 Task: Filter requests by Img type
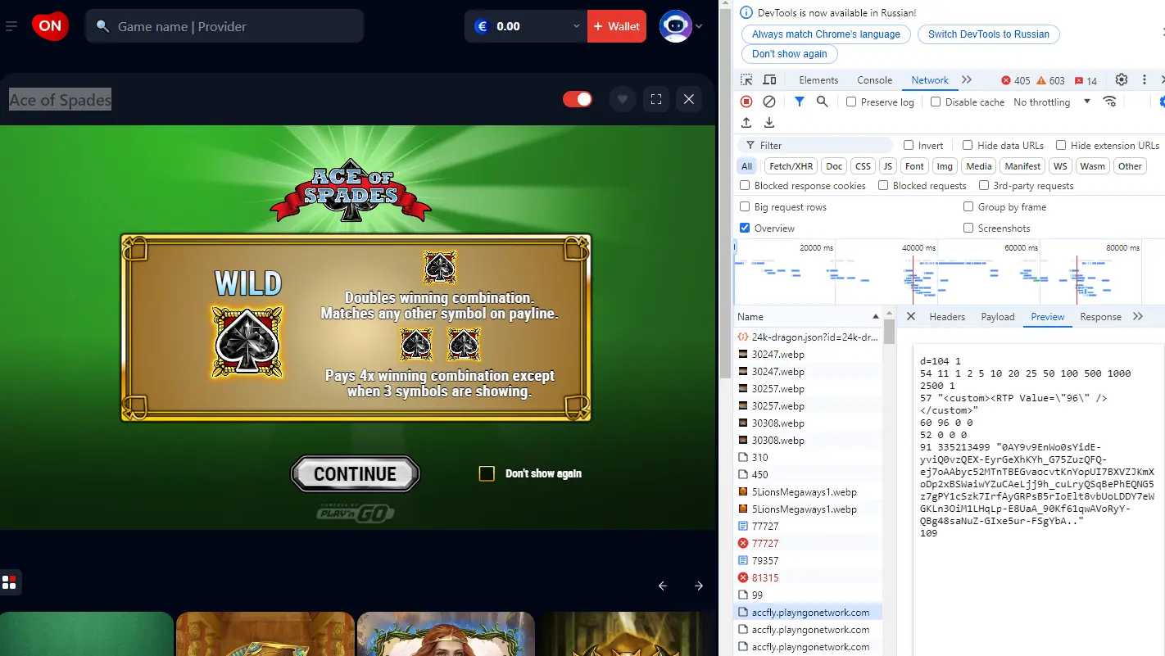click(x=945, y=166)
